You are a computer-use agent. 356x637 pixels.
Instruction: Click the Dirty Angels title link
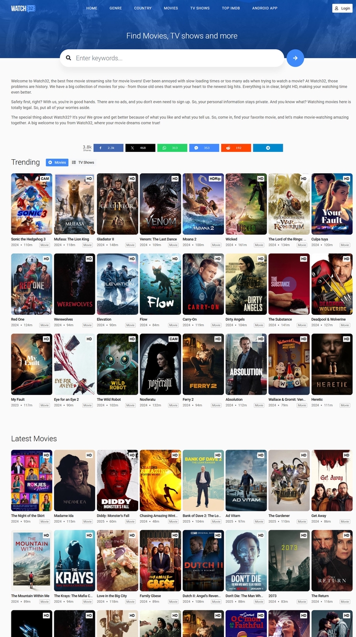(236, 319)
